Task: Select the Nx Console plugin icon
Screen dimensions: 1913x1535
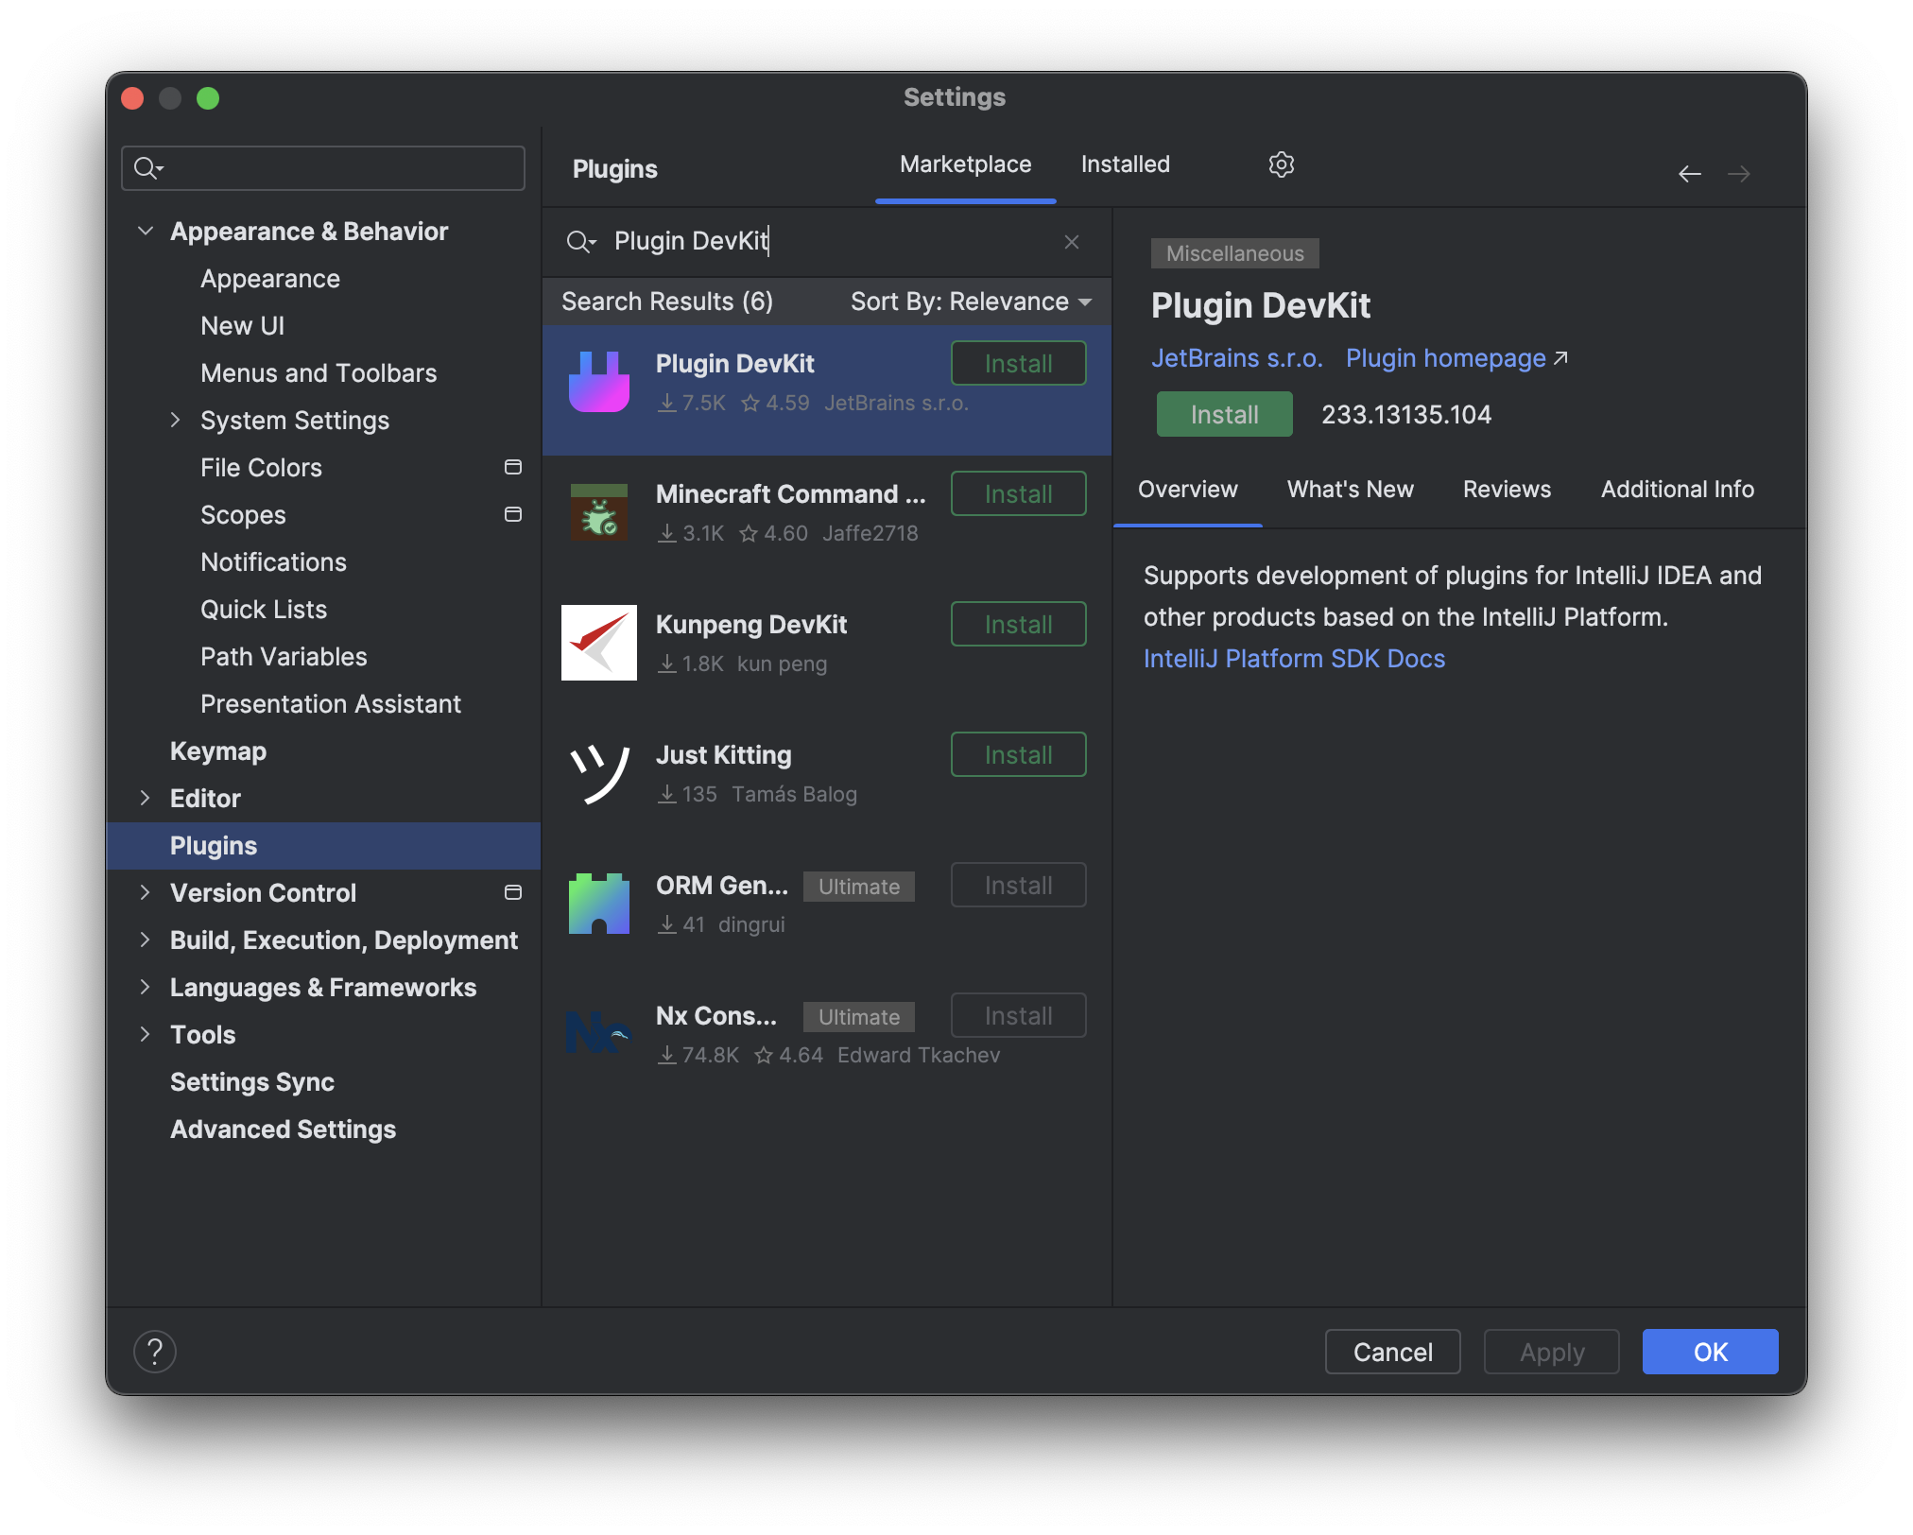Action: pyautogui.click(x=599, y=1033)
